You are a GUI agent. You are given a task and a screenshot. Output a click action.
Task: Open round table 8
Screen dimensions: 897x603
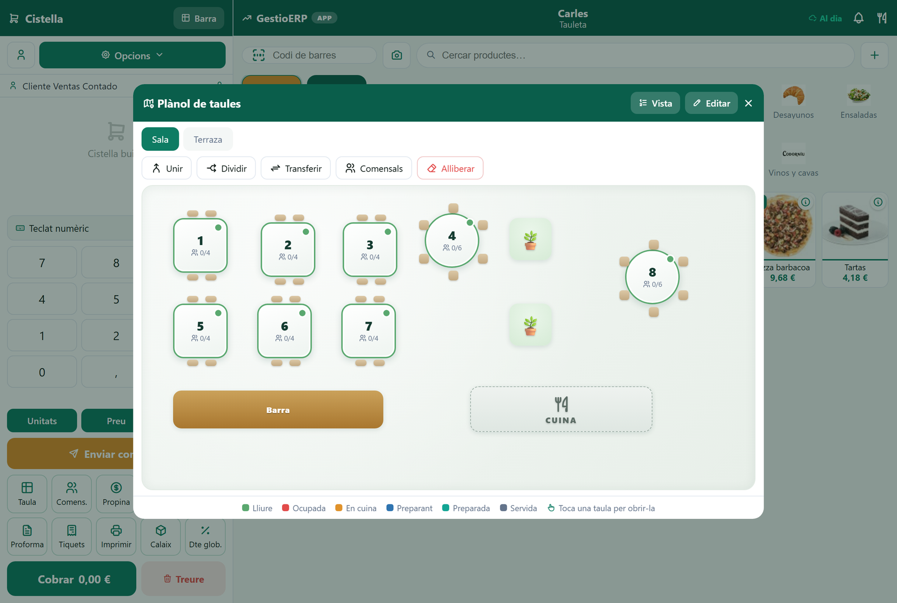coord(653,277)
